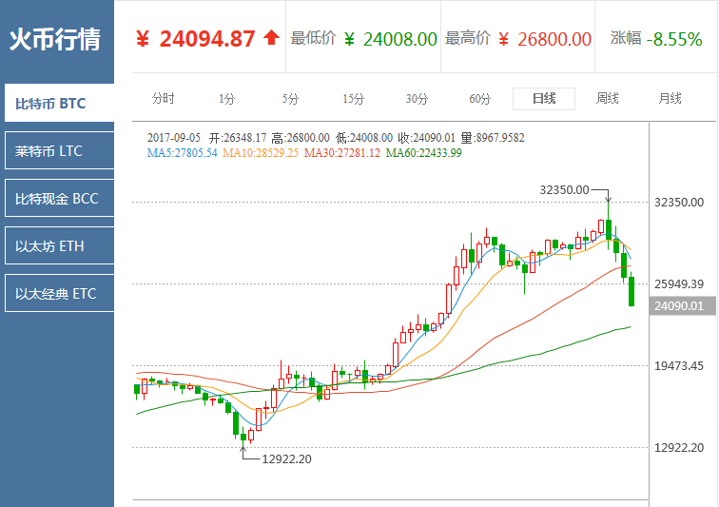719x507 pixels.
Task: Select the 30分 interval tab
Action: coord(417,99)
